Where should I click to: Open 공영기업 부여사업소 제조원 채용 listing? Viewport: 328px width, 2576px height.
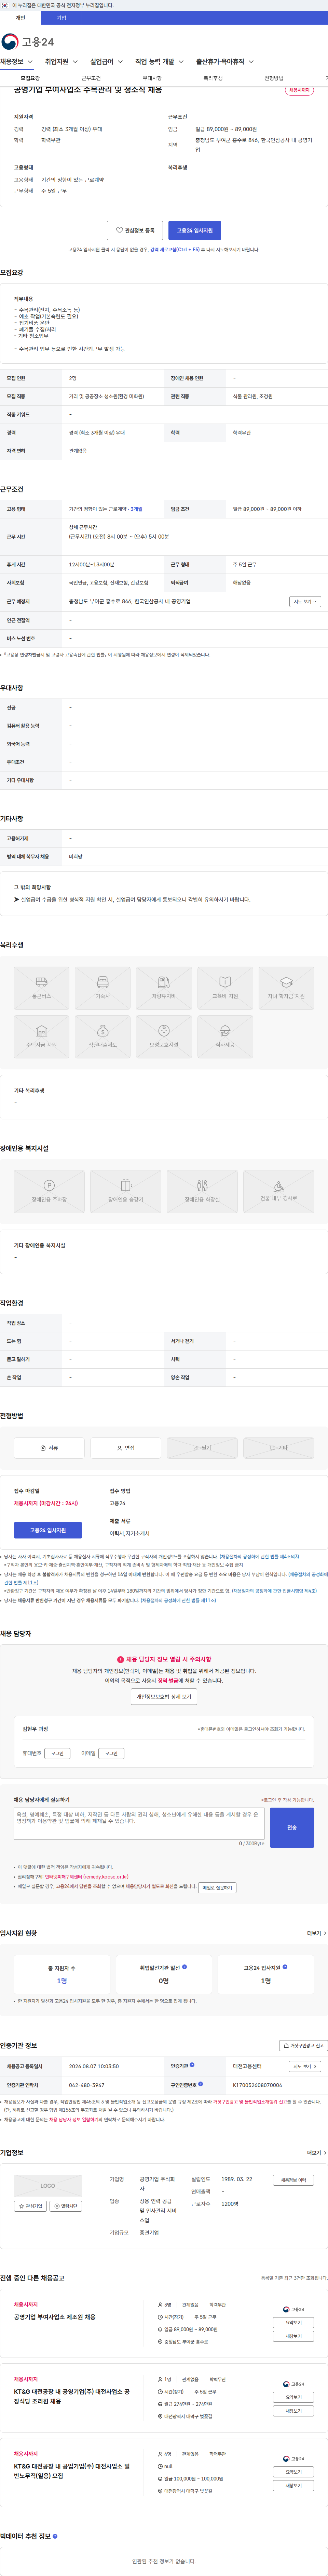pos(55,2317)
